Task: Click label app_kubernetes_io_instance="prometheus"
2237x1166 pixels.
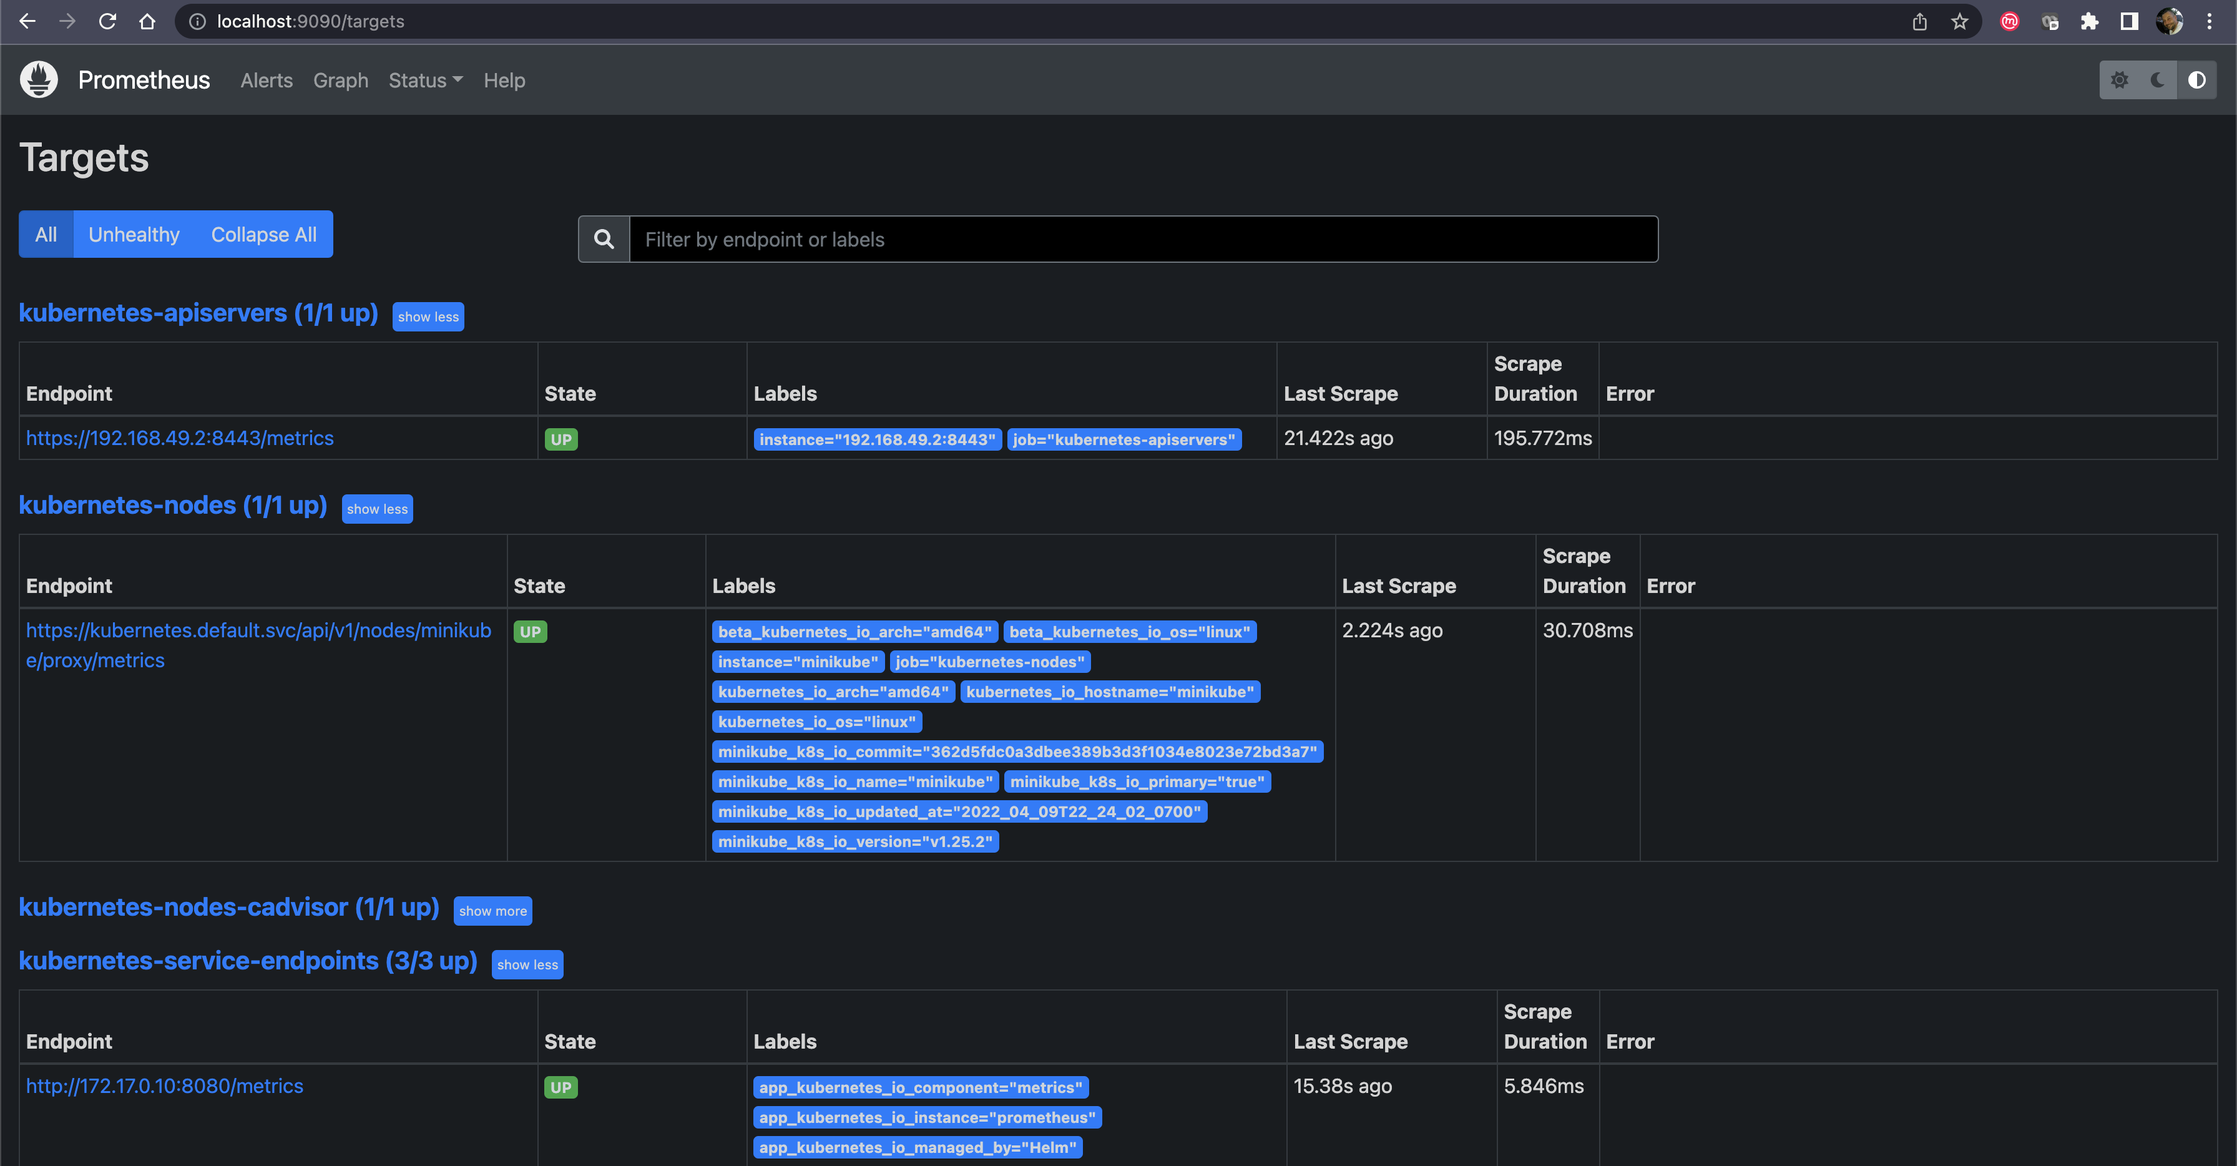Action: (x=928, y=1117)
